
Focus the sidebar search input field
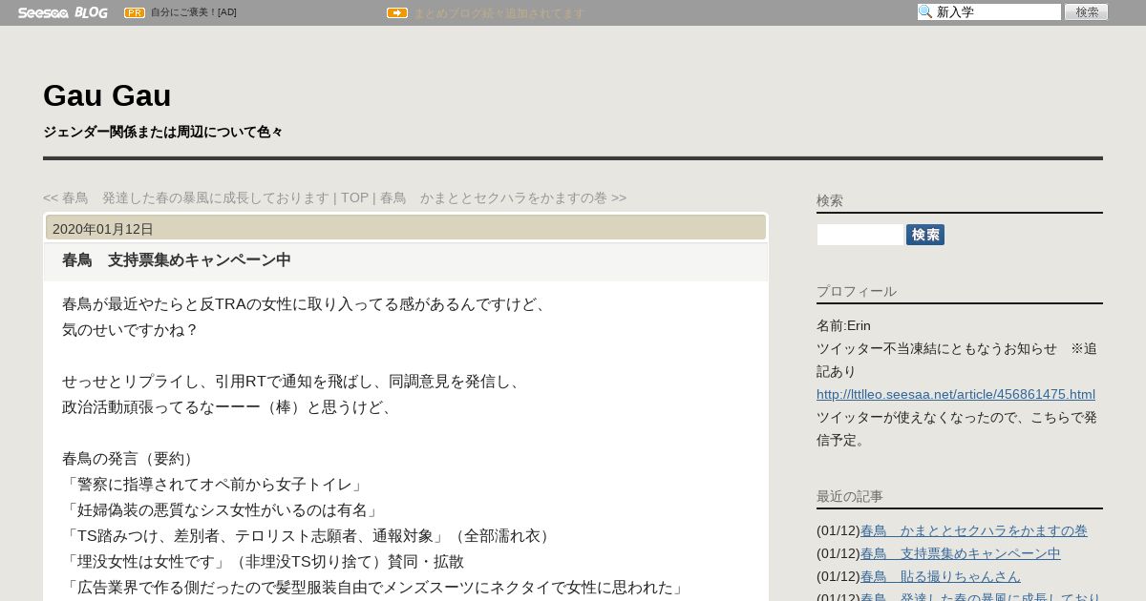859,235
